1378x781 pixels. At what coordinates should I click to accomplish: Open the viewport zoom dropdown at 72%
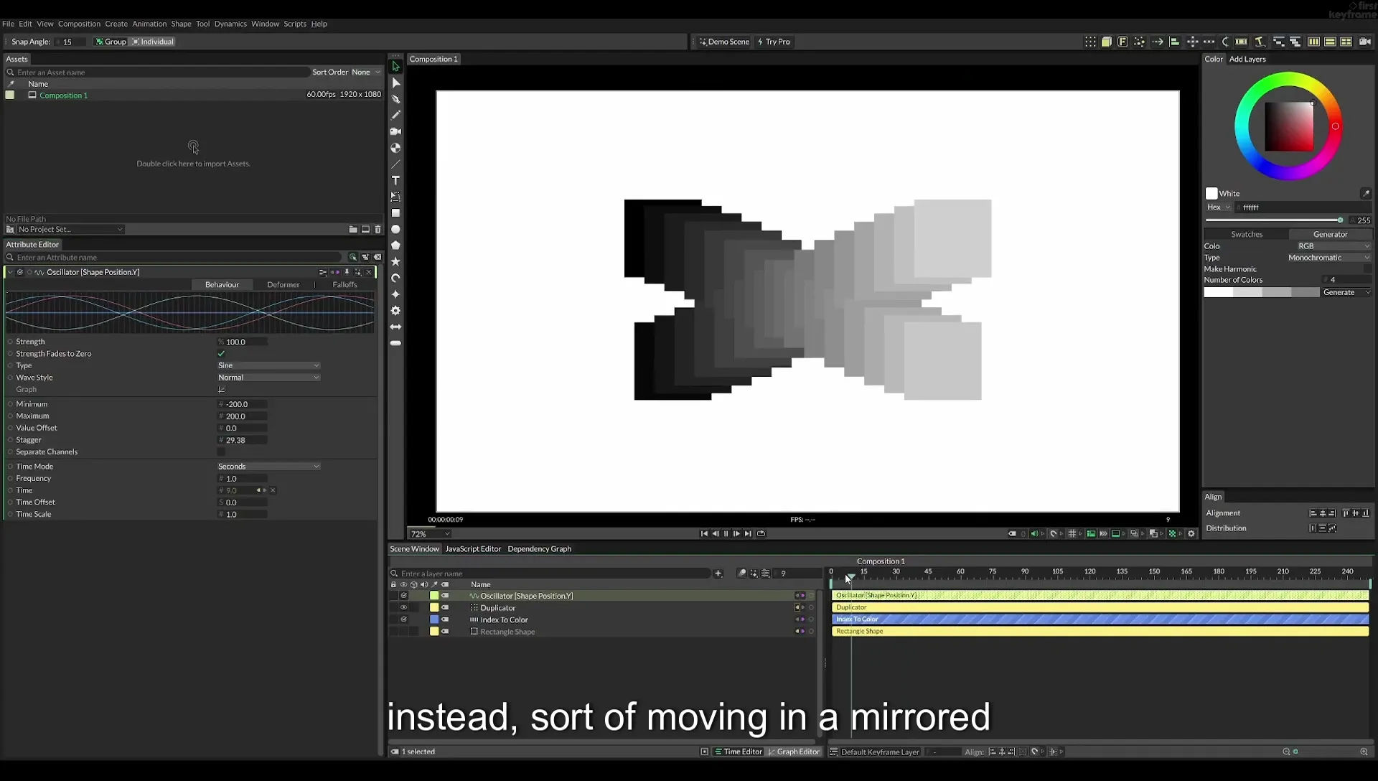(430, 534)
